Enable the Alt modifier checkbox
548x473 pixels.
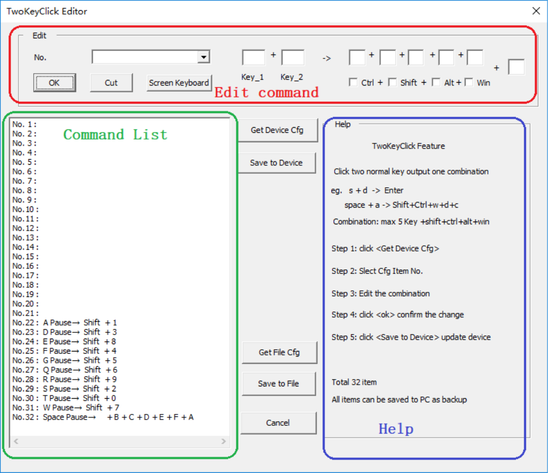(436, 83)
